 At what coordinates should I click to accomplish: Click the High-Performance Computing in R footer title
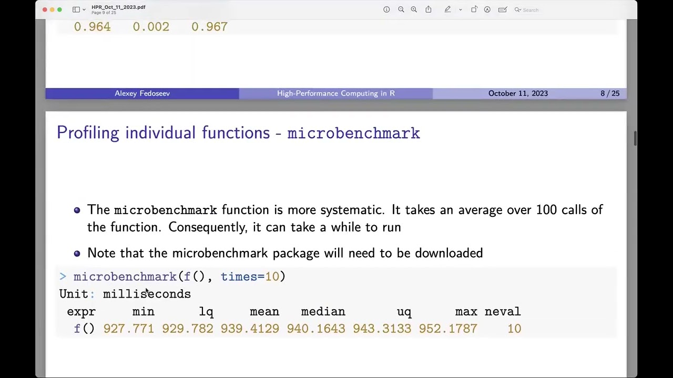335,93
